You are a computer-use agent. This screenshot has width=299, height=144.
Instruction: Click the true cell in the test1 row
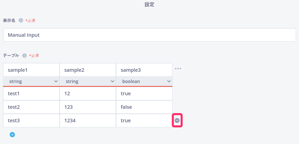[144, 93]
